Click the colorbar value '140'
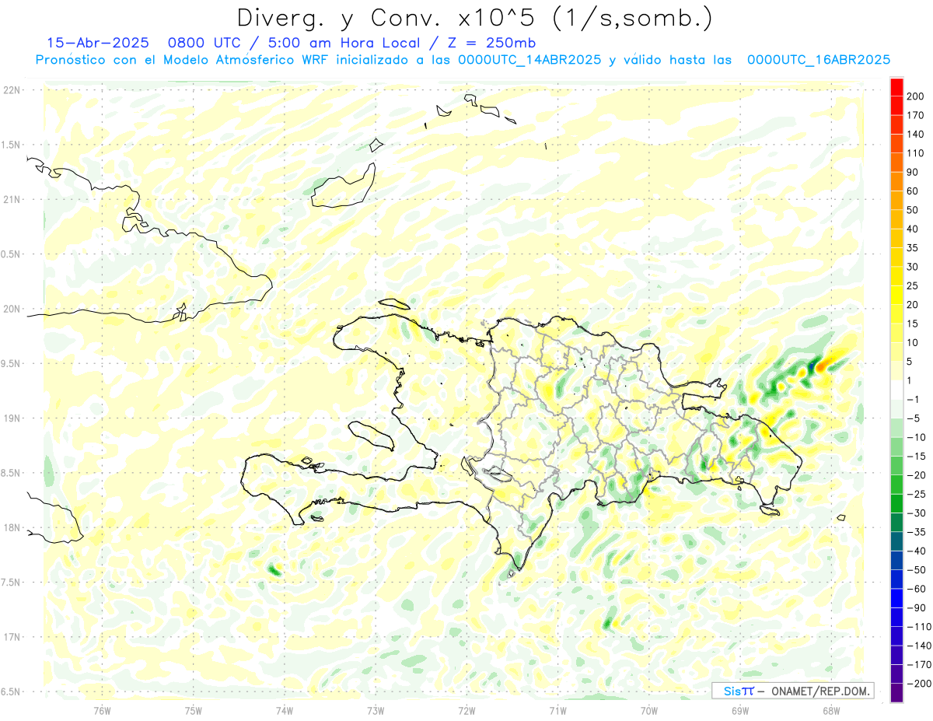933x721 pixels. pyautogui.click(x=915, y=135)
